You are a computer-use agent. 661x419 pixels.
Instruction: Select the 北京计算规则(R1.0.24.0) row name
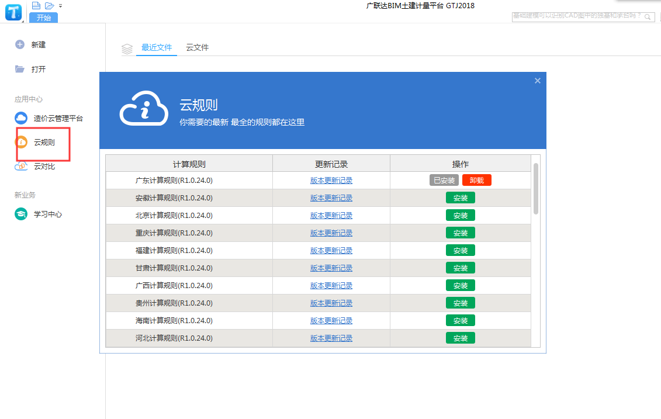(174, 216)
